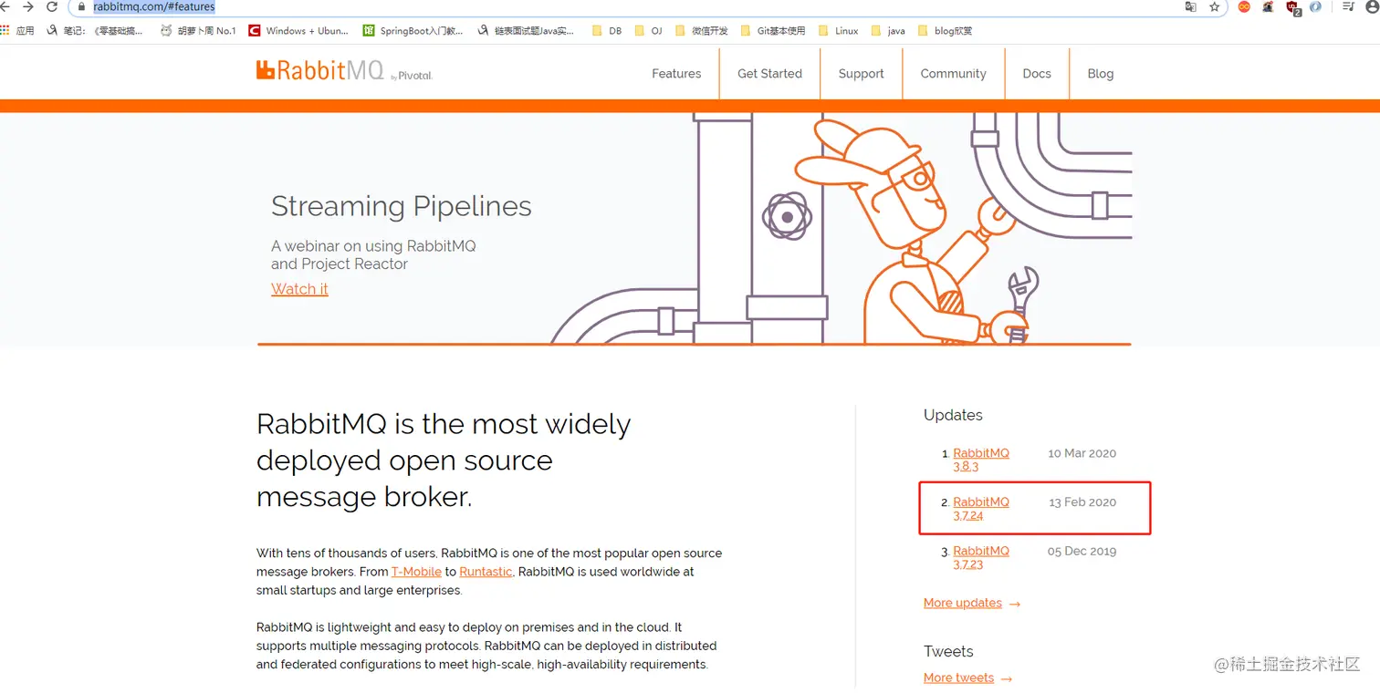Open the 胡萝卜周 No.1 bookmark

point(197,30)
